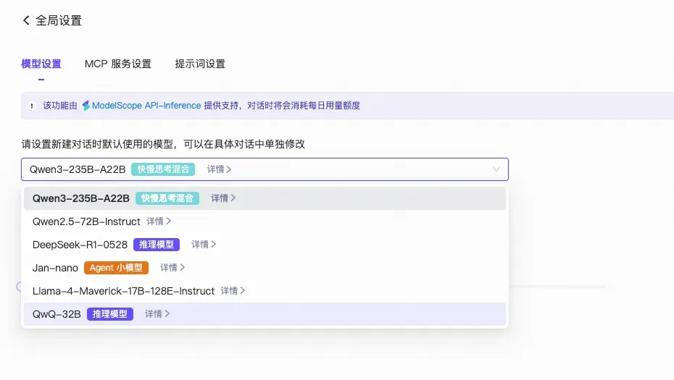Select Llama-4-Maverick-17B-128E-Instruct model

[x=123, y=291]
